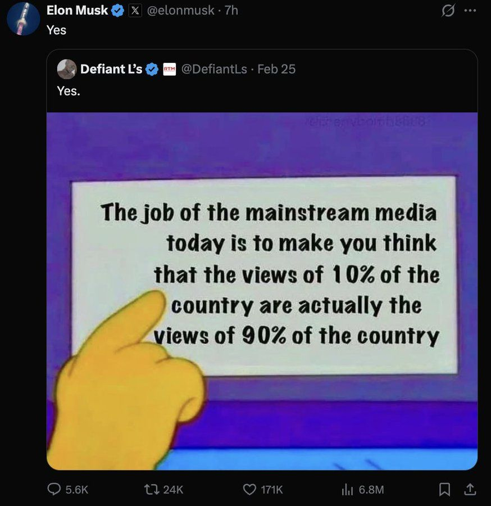
Task: Click the X affiliation badge
Action: point(135,10)
